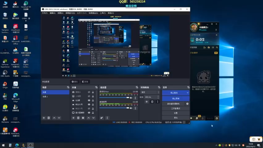Decrease the transition duration with down arrow
Screen dimensions: 263x148
coord(158,98)
